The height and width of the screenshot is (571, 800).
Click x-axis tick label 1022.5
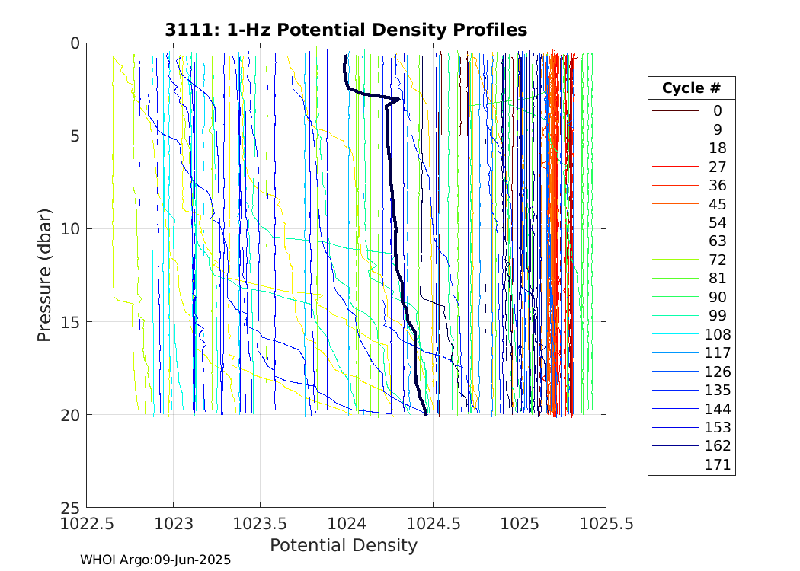(87, 524)
